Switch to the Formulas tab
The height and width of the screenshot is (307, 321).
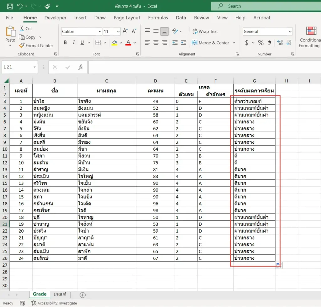158,18
